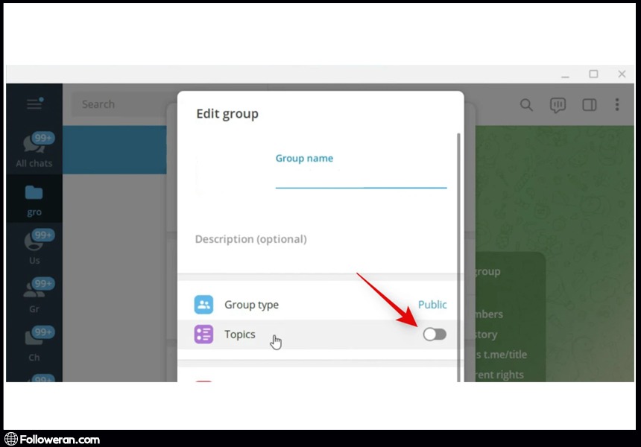Enable the Topics toggle switch
Screen dimensions: 641x447
click(435, 335)
